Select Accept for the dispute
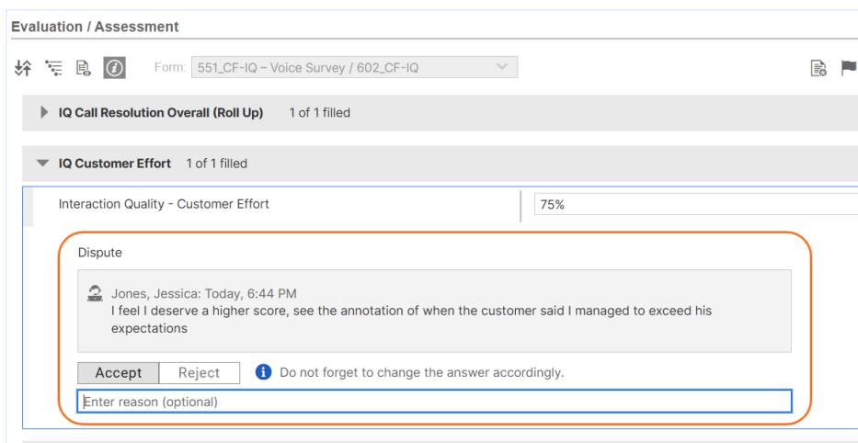Screen dimensions: 858x443 tap(119, 372)
